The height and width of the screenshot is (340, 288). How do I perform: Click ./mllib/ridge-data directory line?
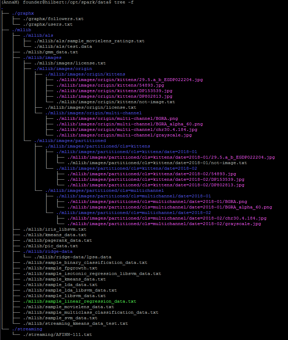48,251
